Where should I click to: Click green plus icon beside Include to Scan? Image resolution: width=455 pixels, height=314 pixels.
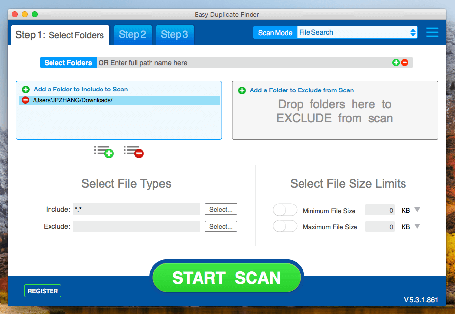pos(26,90)
